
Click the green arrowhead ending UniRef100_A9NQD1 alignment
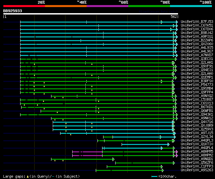coord(114,159)
